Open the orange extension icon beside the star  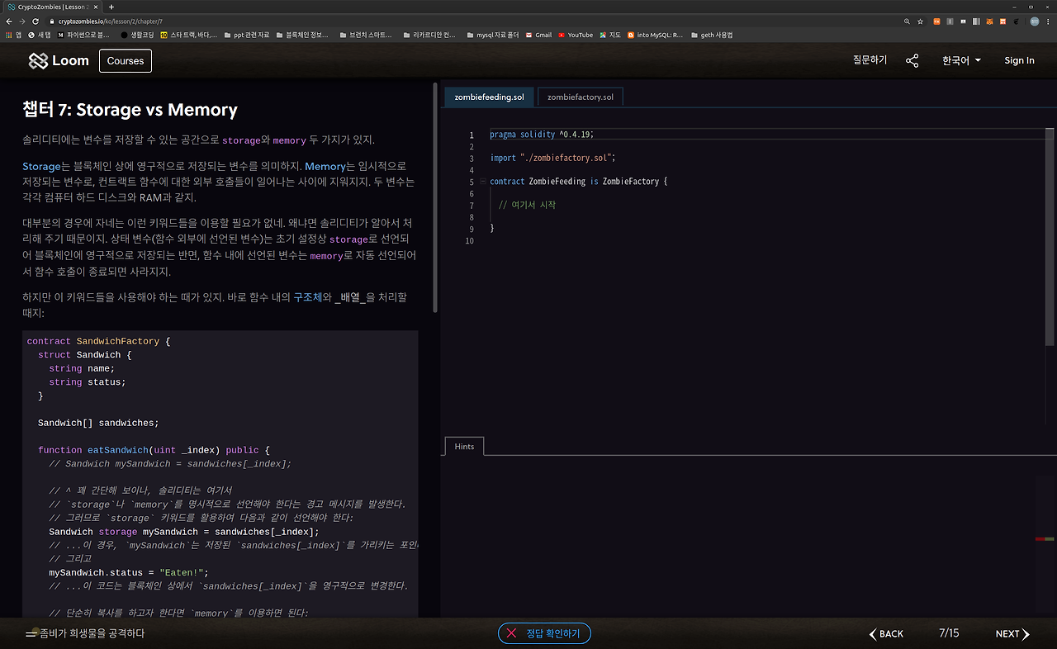937,21
